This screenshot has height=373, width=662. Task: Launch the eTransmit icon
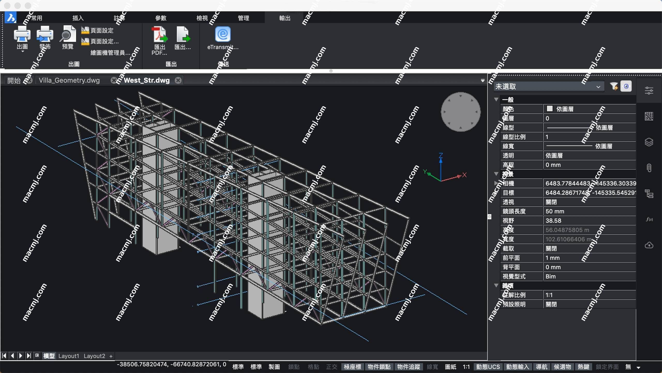click(223, 34)
